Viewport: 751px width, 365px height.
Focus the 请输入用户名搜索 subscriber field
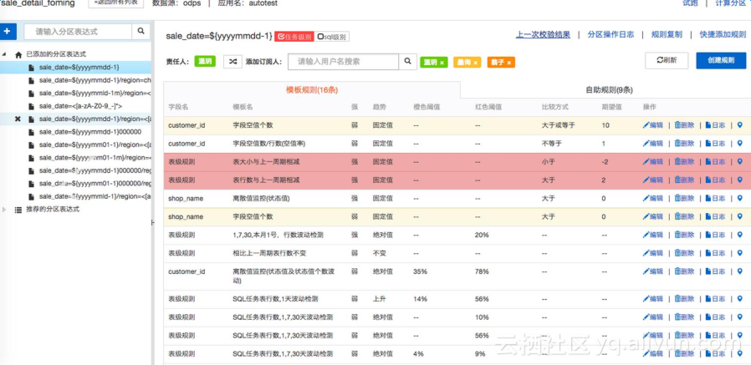click(344, 61)
